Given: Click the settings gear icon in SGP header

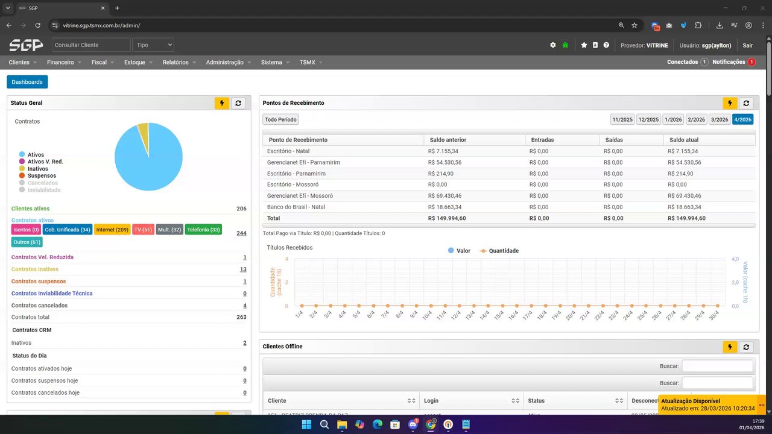Looking at the screenshot, I should (553, 45).
